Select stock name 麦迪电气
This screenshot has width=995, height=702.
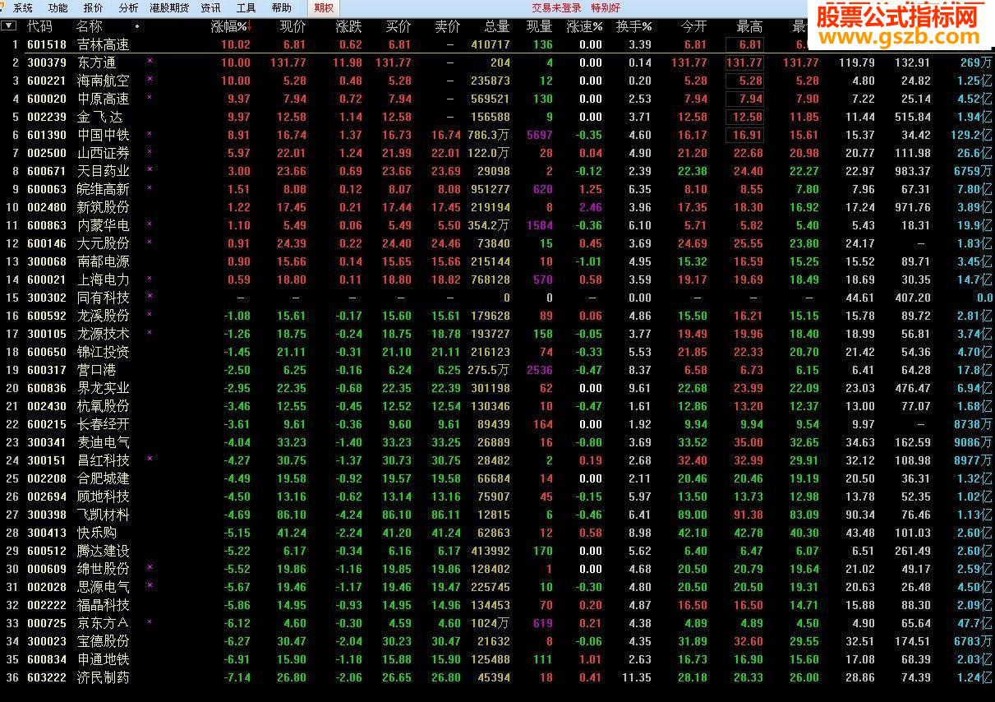(103, 442)
